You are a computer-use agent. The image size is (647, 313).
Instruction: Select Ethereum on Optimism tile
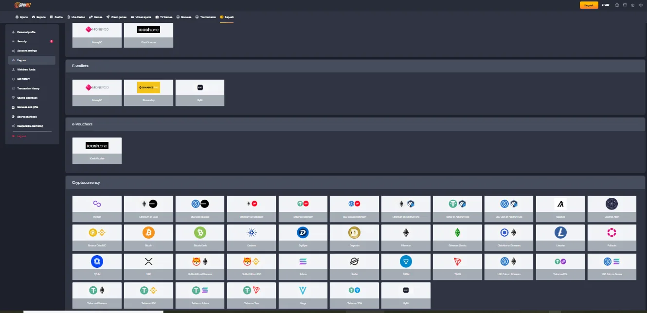click(252, 209)
